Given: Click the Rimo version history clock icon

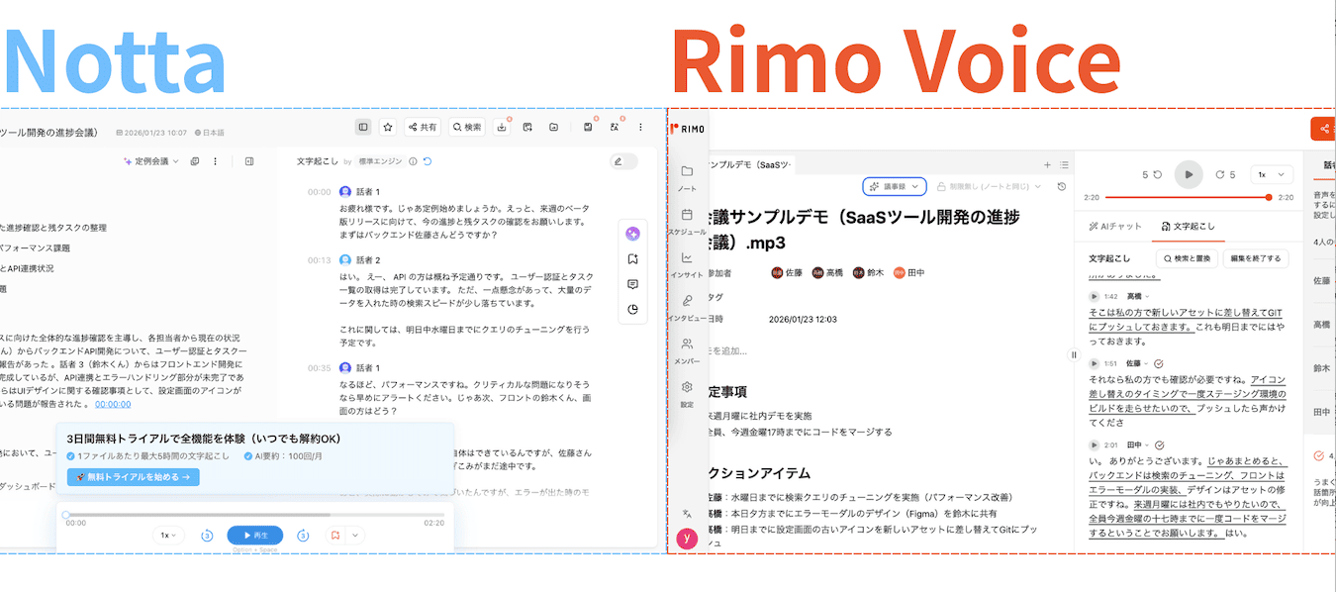Looking at the screenshot, I should pos(1061,186).
